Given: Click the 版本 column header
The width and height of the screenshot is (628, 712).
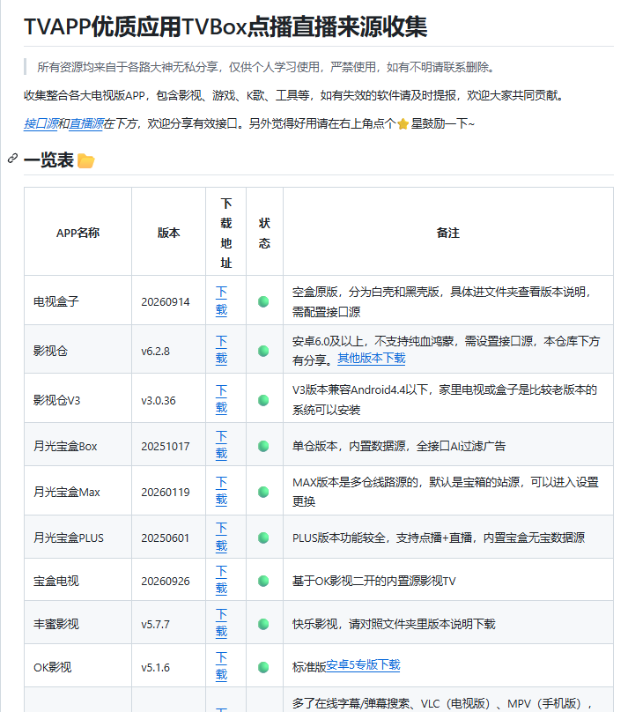Looking at the screenshot, I should coord(169,233).
